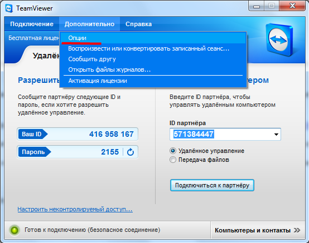Screen dimensions: 309x243
Task: Expand the ID партнёра dropdown arrow
Action: [x=276, y=135]
